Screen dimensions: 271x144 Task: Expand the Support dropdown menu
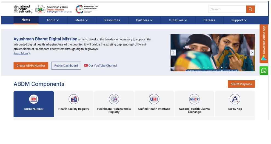(x=239, y=20)
